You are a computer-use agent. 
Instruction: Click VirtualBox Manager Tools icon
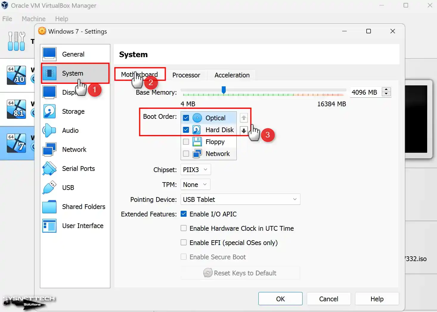click(x=16, y=41)
